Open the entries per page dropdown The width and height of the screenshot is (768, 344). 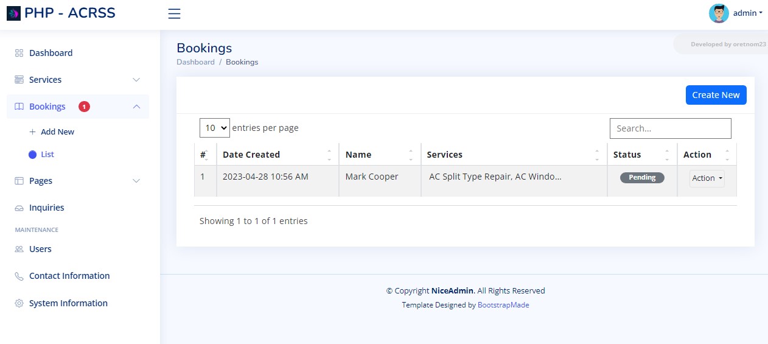[214, 128]
